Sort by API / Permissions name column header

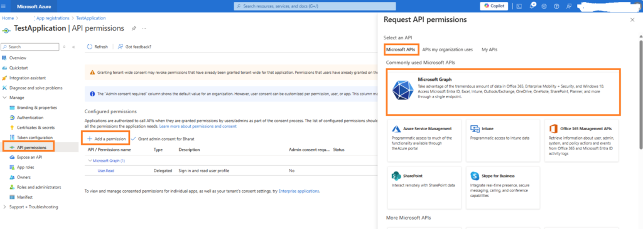pos(109,150)
